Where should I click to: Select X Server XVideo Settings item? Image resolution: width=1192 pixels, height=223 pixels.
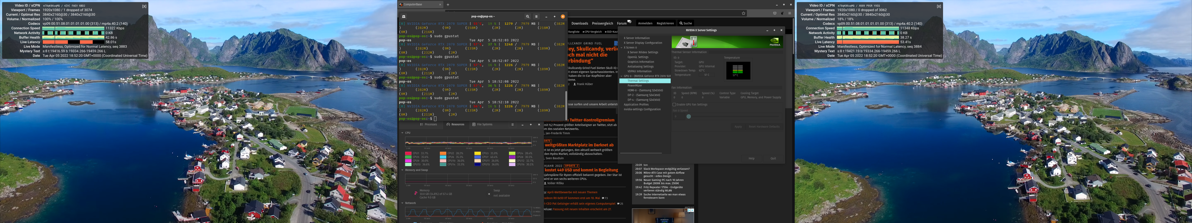(642, 53)
